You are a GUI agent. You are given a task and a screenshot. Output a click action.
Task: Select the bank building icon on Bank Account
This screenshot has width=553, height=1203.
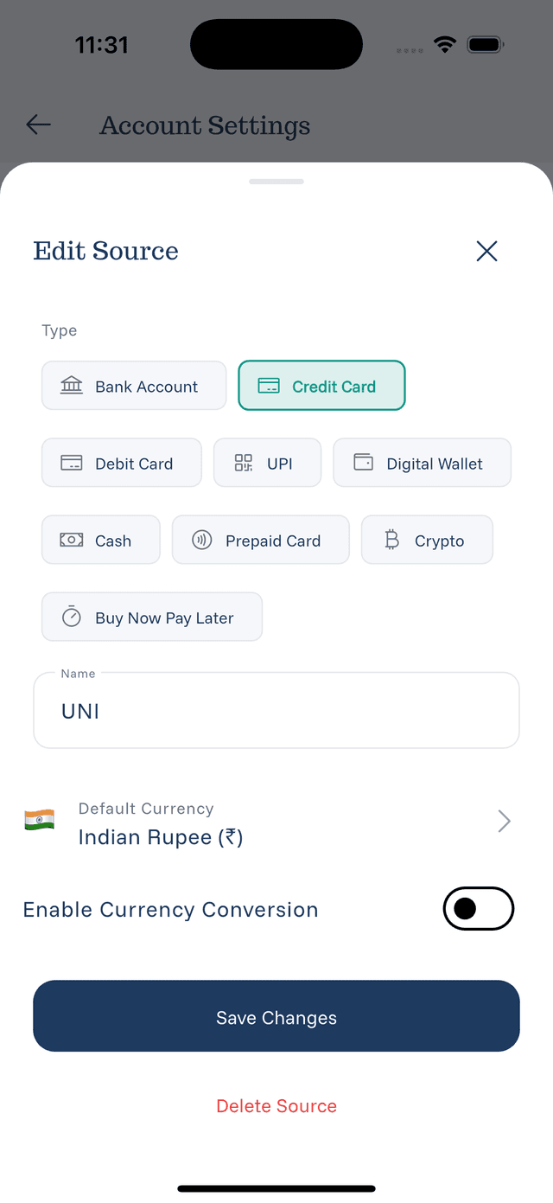coord(71,386)
